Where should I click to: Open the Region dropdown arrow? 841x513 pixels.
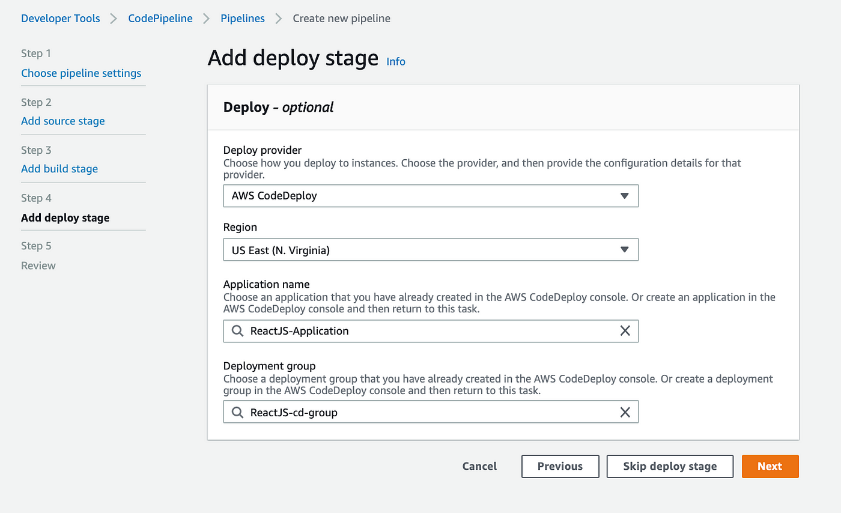(x=624, y=250)
